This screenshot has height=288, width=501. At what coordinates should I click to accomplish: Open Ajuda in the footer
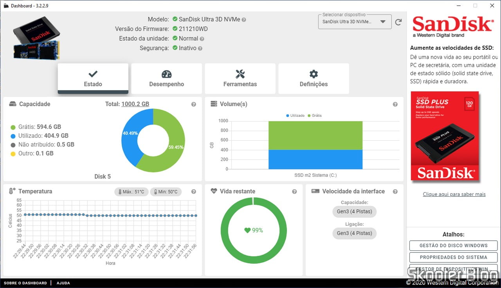point(63,283)
